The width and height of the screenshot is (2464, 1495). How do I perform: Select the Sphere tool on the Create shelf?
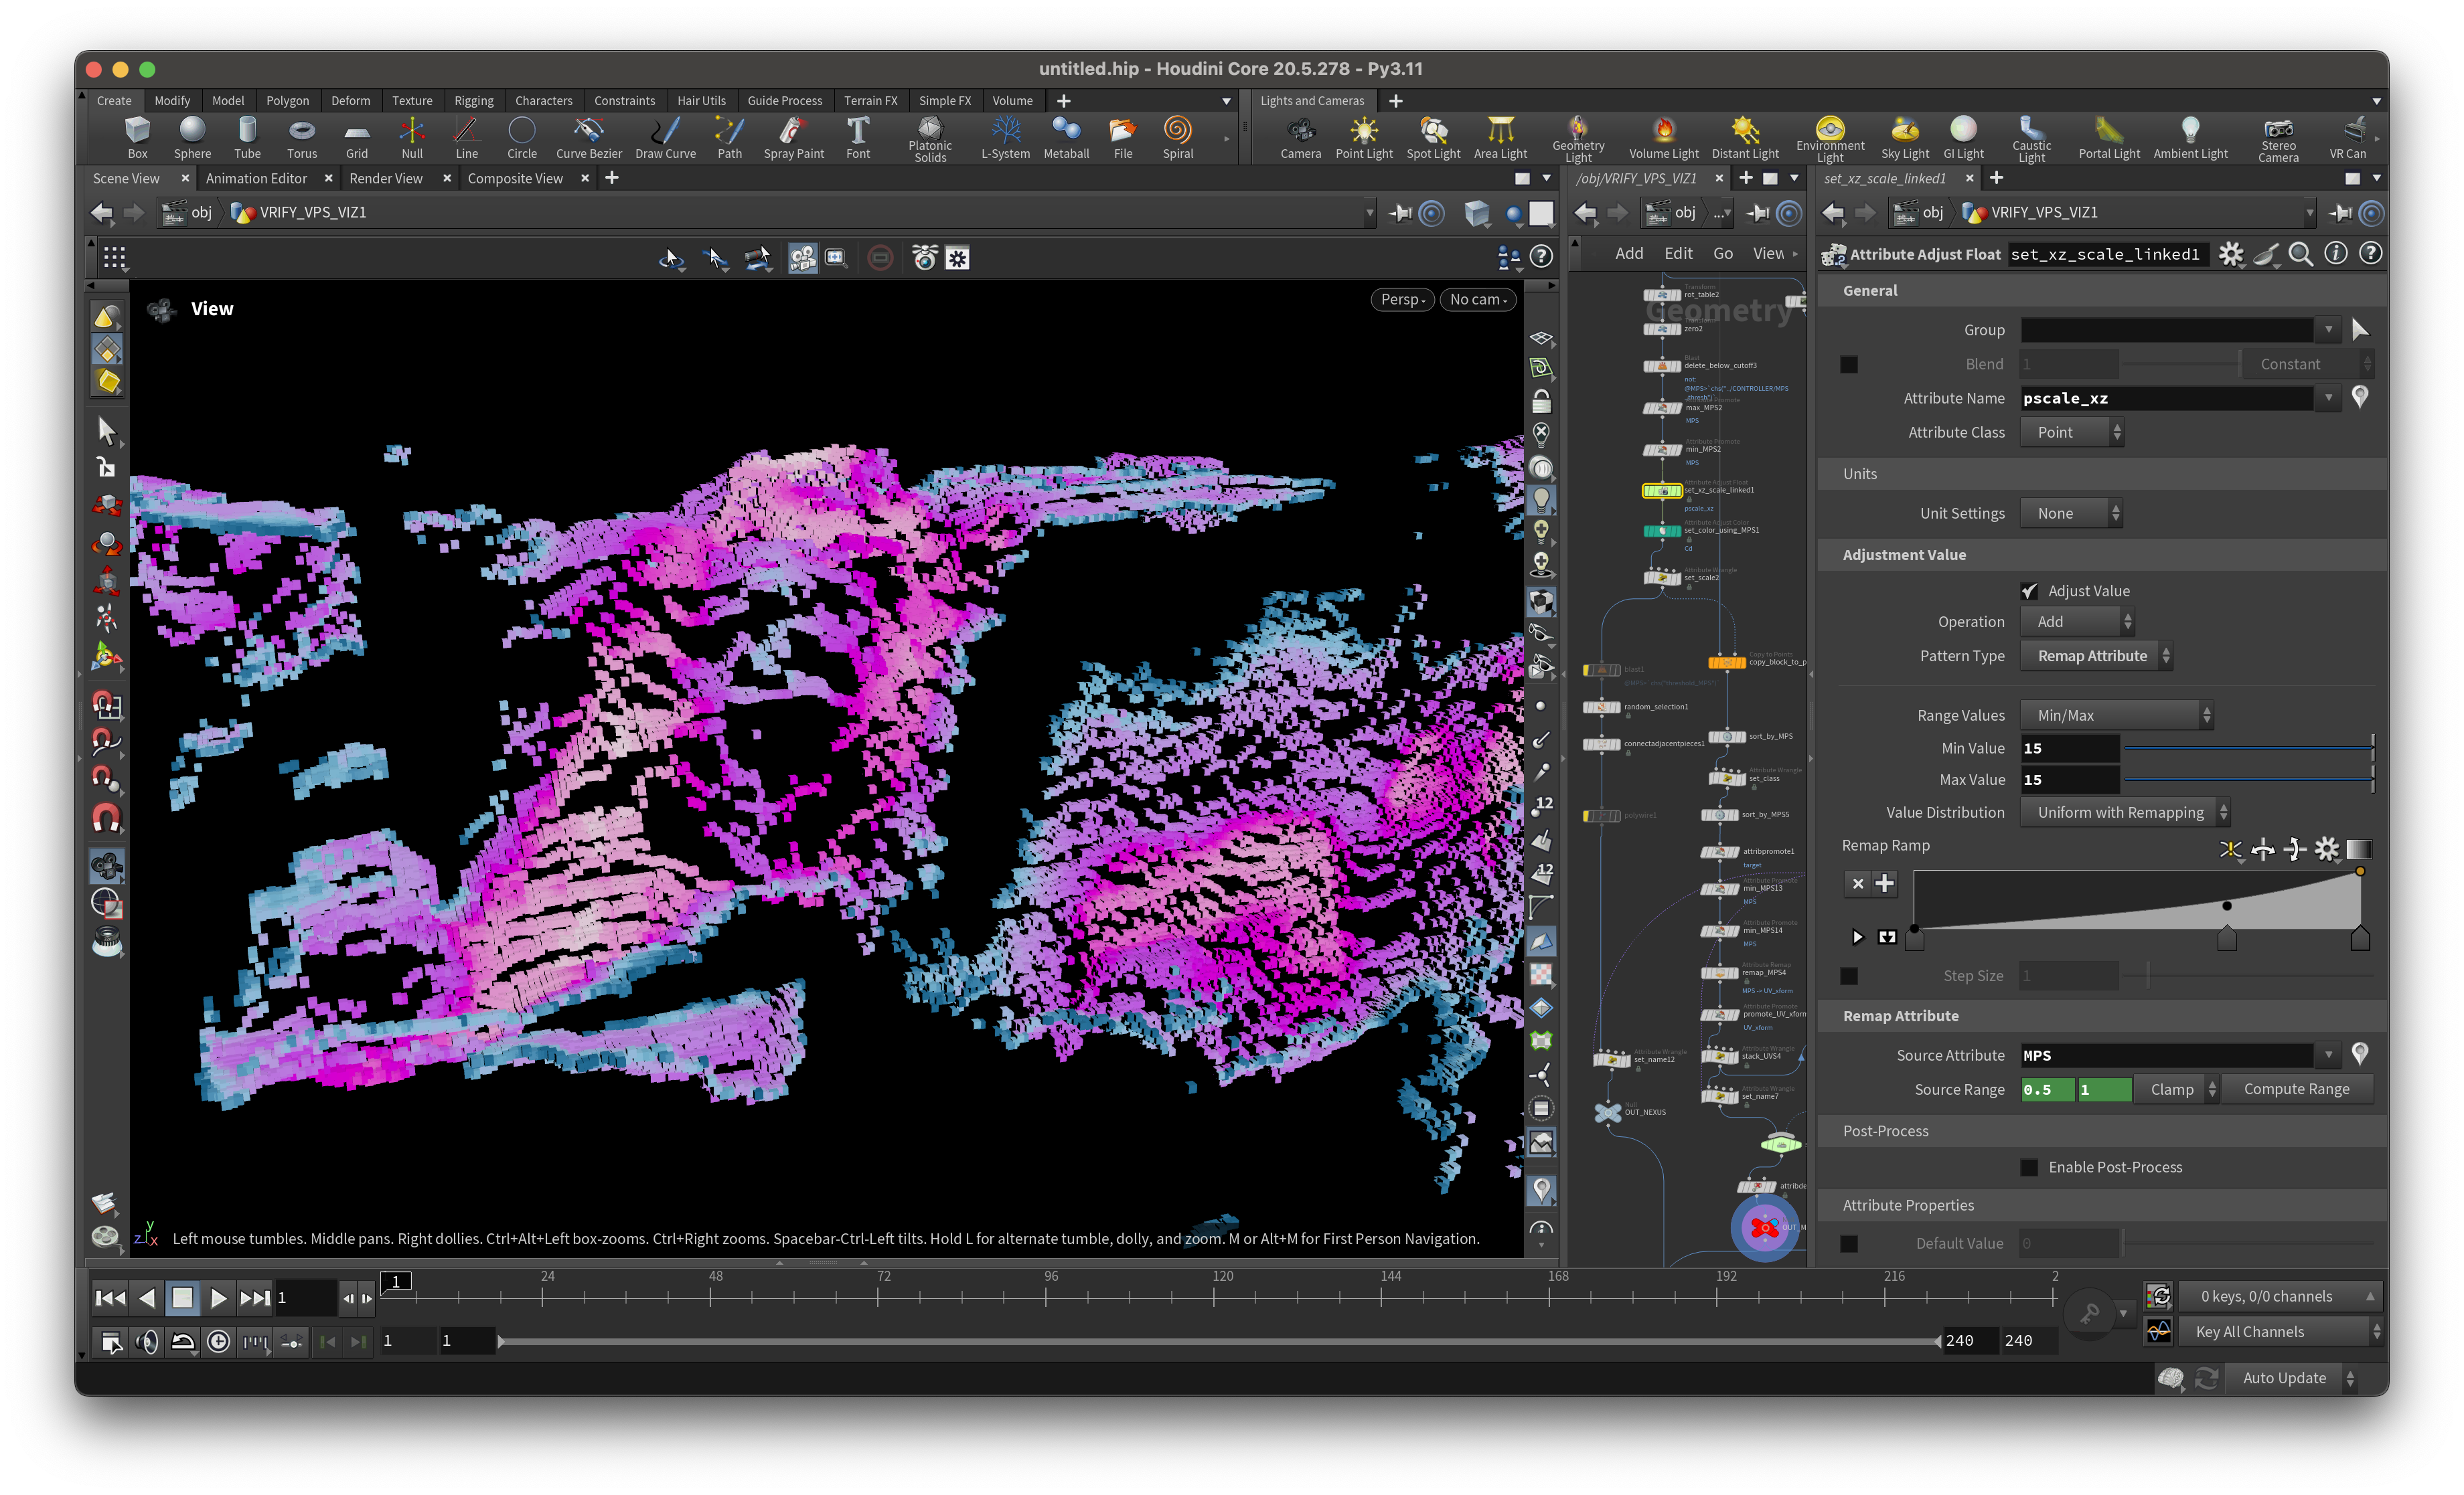192,137
